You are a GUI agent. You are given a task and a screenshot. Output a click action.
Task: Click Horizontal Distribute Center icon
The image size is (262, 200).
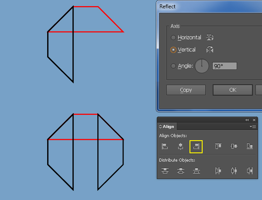pyautogui.click(x=234, y=171)
